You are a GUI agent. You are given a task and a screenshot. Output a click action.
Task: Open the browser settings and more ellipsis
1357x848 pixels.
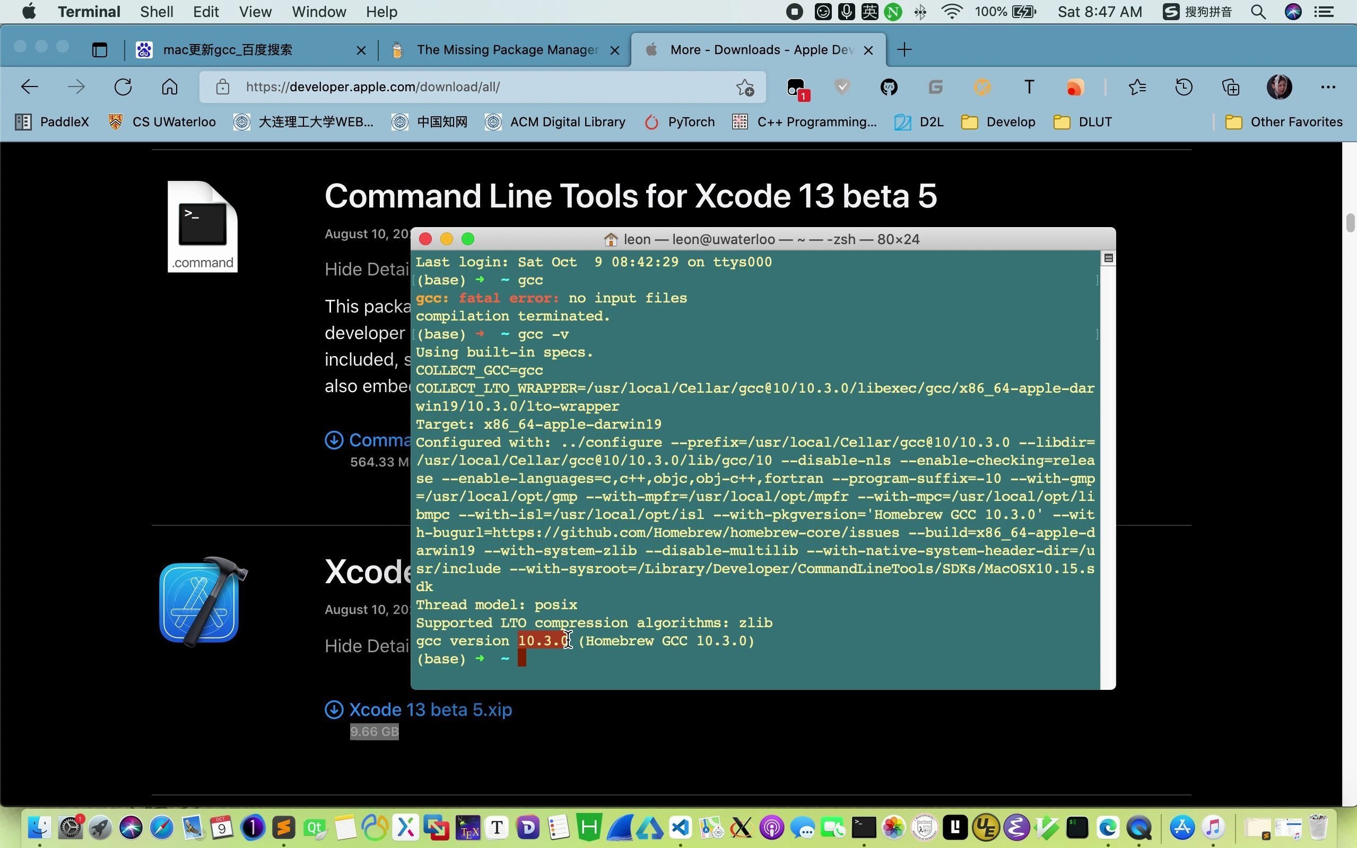point(1328,87)
